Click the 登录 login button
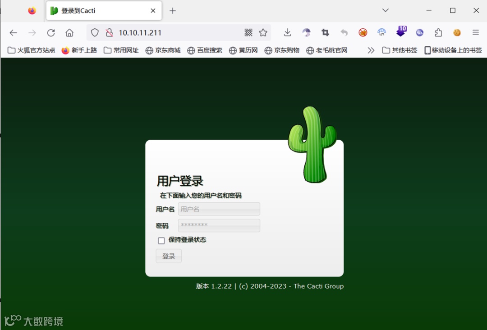Image resolution: width=487 pixels, height=330 pixels. tap(169, 256)
